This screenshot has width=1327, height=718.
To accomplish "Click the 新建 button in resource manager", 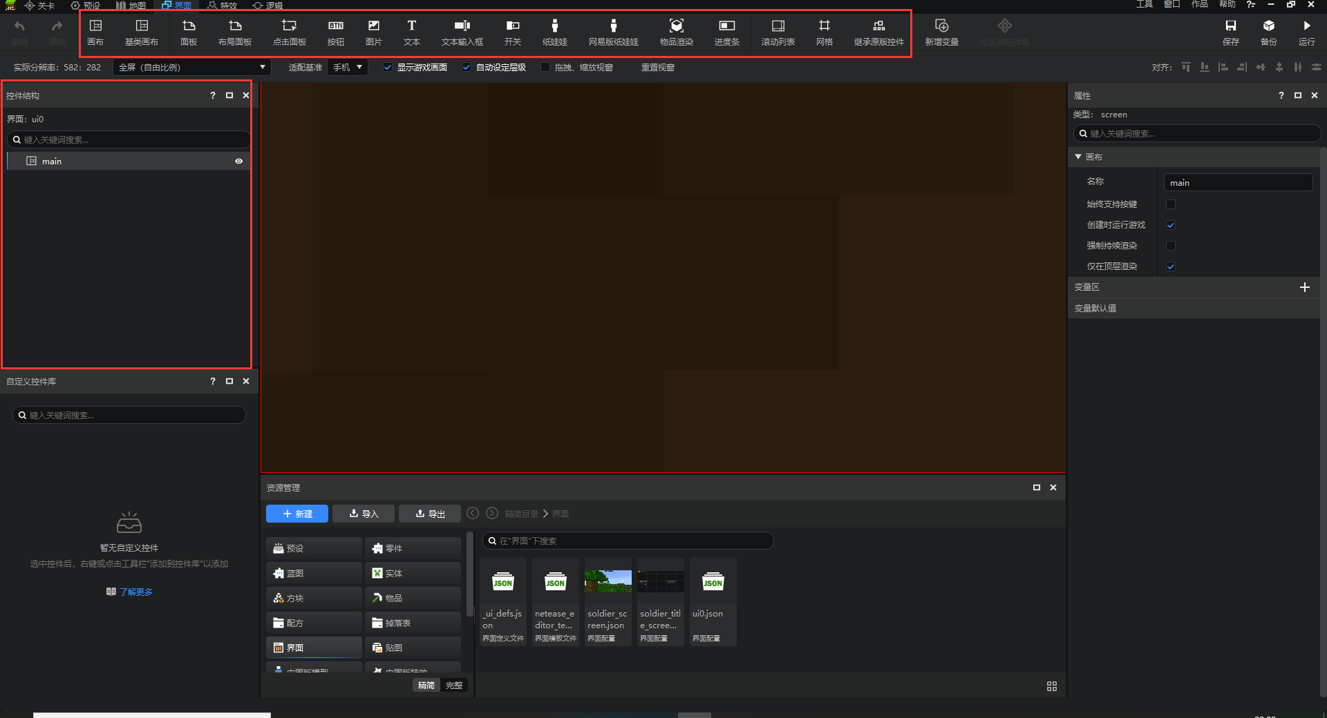I will (297, 514).
